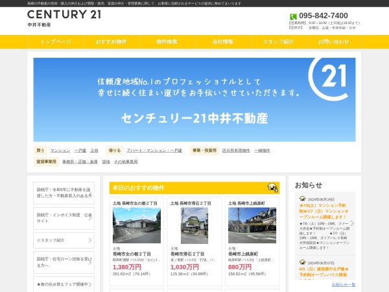389x292 pixels.
Task: Click the green phone icon
Action: (293, 17)
